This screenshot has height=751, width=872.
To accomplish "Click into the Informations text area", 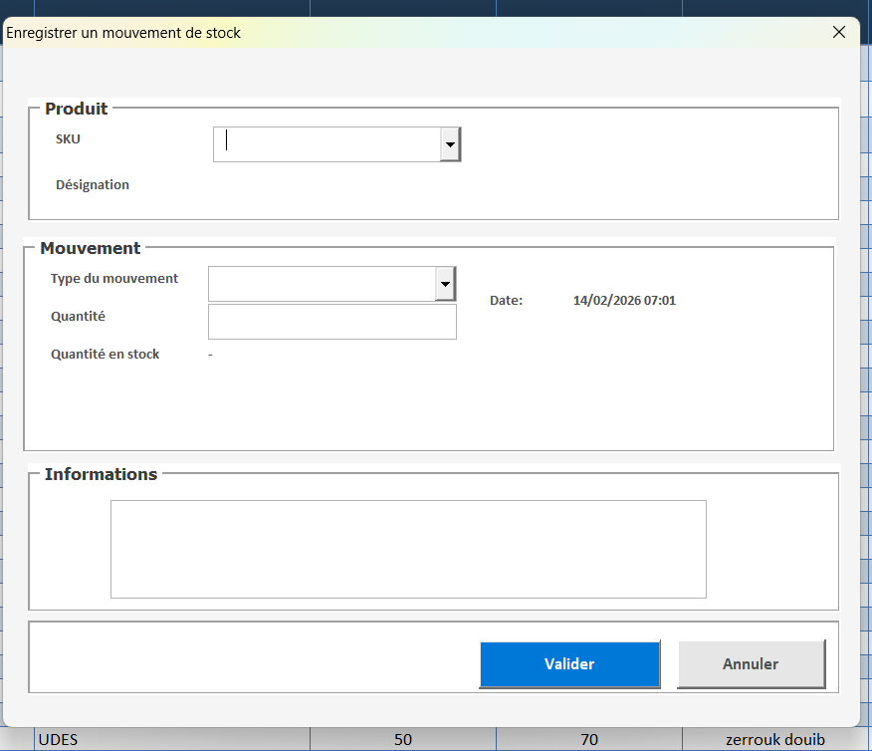I will [x=407, y=549].
